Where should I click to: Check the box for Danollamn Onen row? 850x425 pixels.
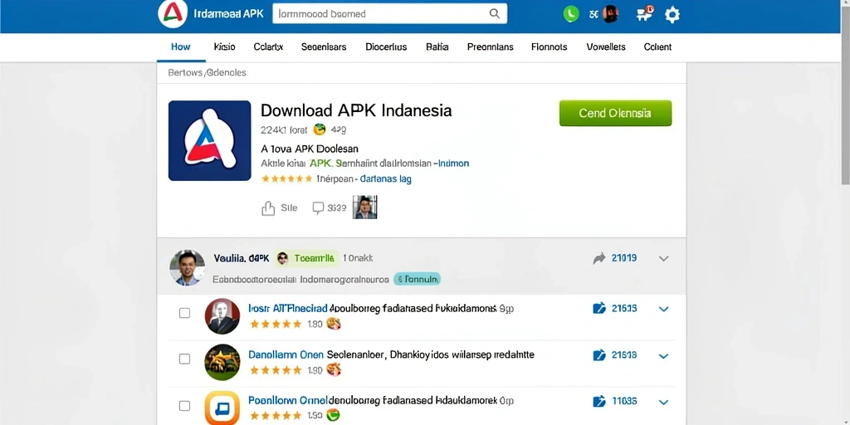[x=184, y=359]
